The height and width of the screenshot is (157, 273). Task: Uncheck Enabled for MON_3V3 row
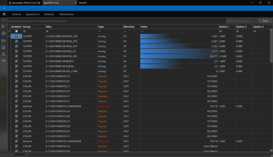(x=16, y=46)
